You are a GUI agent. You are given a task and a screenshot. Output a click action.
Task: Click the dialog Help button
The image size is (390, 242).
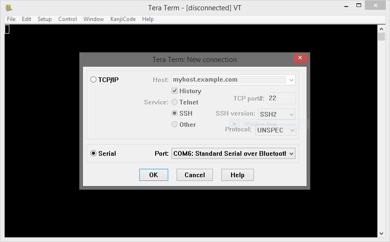[238, 175]
